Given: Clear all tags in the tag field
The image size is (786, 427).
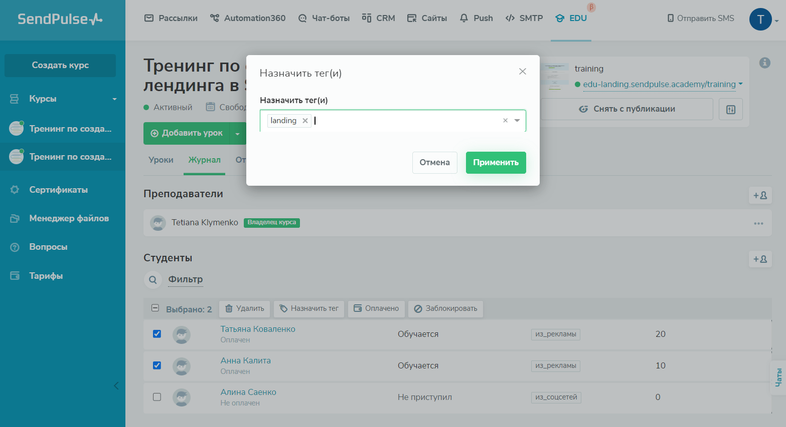Looking at the screenshot, I should tap(505, 121).
